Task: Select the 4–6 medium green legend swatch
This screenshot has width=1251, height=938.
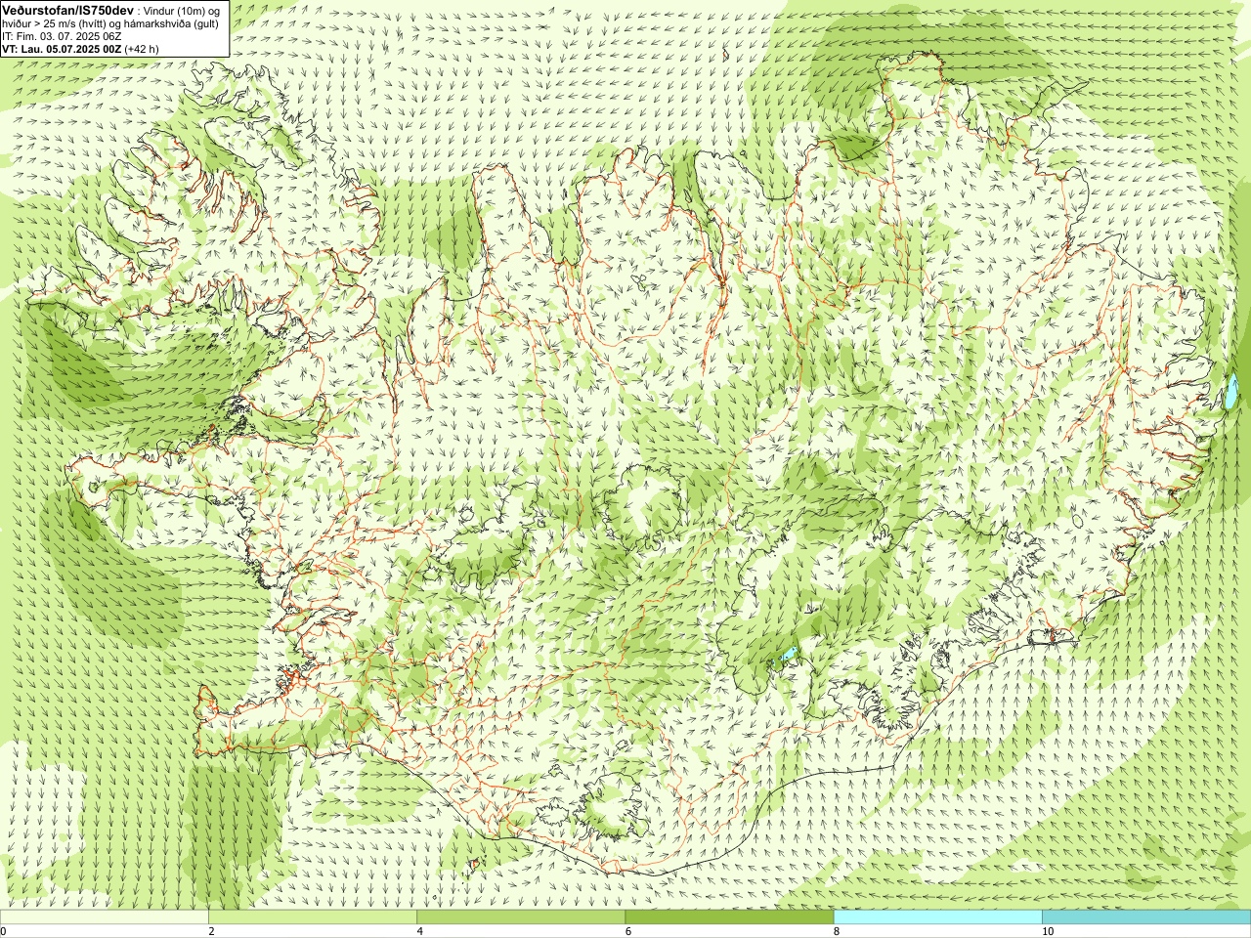Action: pos(521,917)
